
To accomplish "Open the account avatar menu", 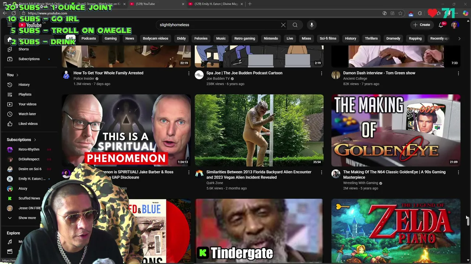I will [454, 25].
